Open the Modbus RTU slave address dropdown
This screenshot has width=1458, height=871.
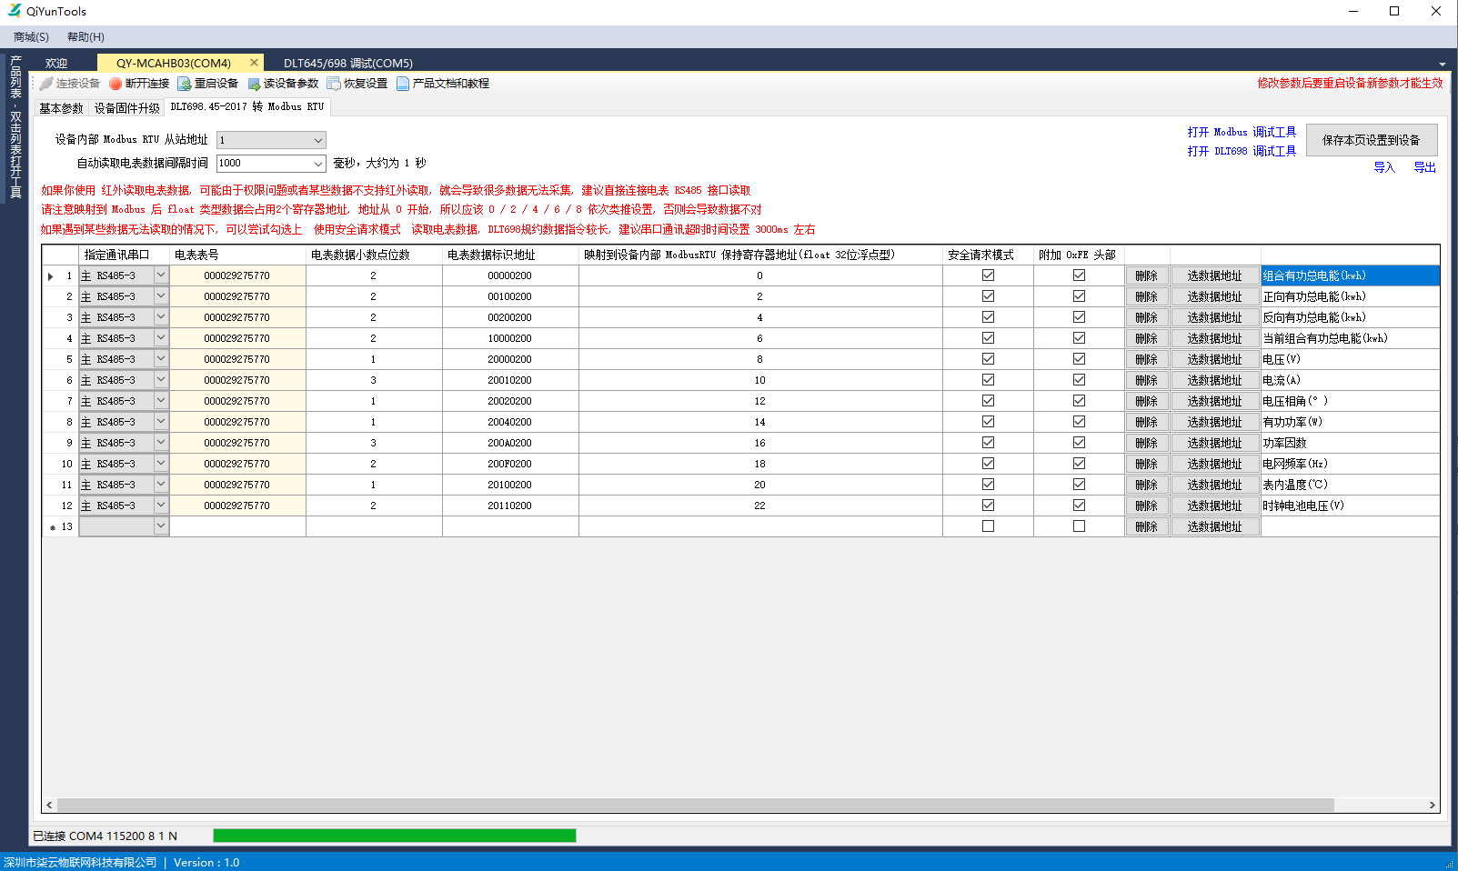click(317, 140)
